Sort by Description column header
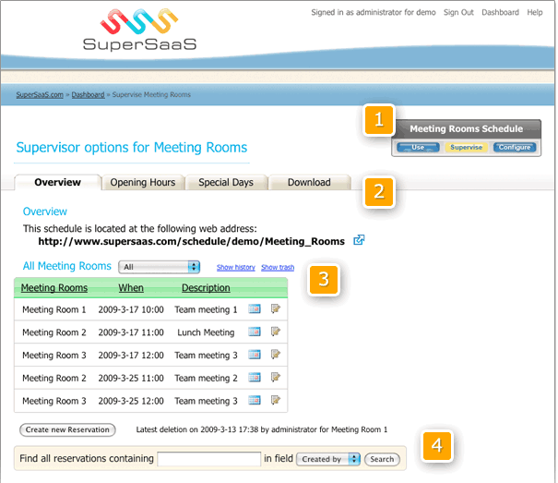558x483 pixels. (206, 287)
